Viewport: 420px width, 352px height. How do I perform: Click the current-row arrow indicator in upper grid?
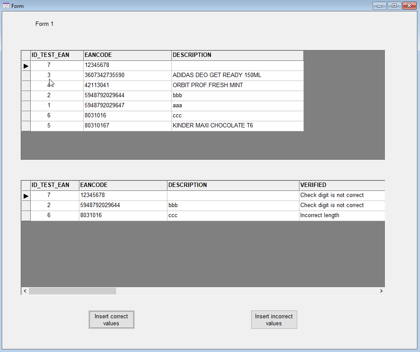pos(26,66)
